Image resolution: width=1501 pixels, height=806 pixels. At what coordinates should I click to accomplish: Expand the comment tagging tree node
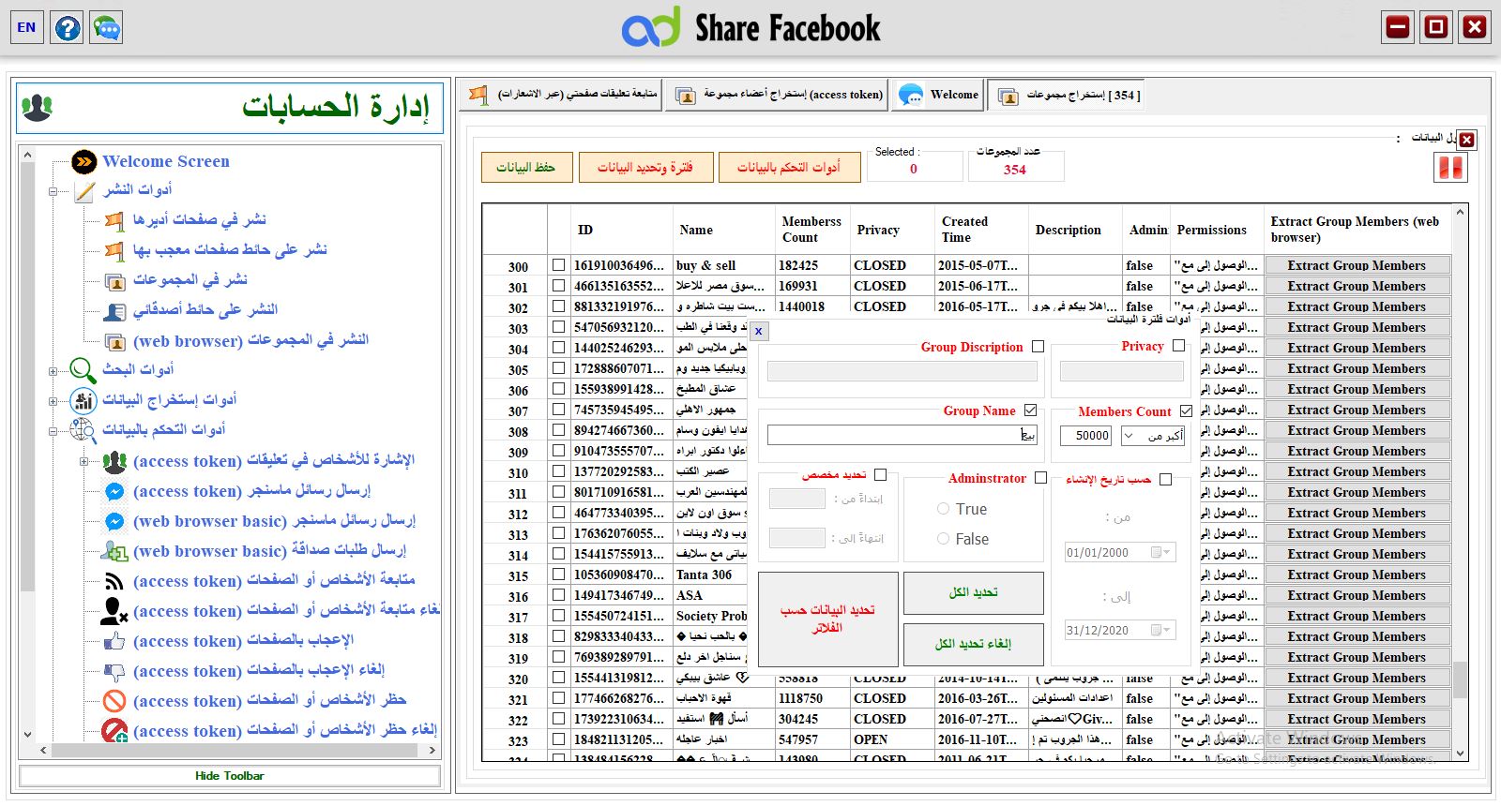[83, 461]
